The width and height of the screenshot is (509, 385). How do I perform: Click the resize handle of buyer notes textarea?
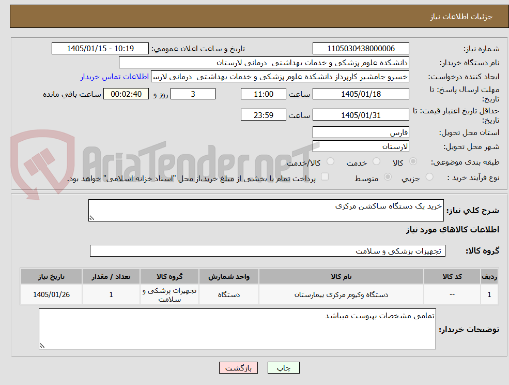42,346
